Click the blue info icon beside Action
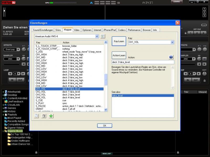This screenshot has width=210, height=157. click(171, 57)
